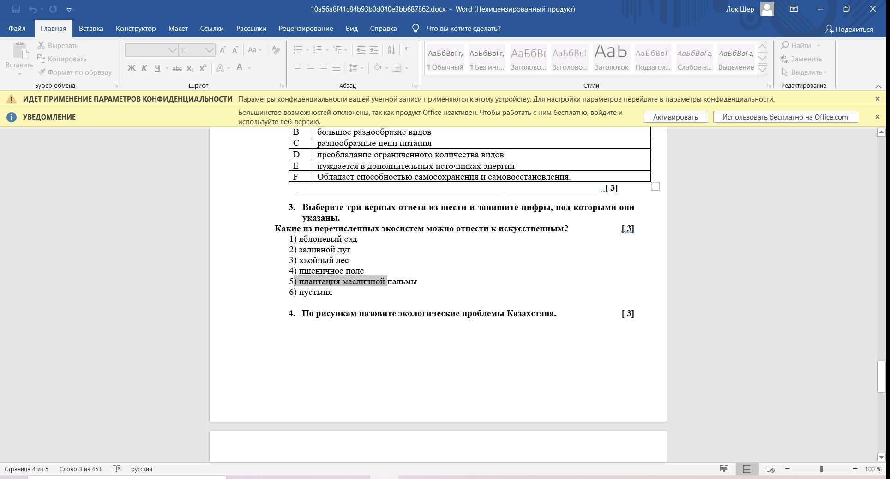The image size is (890, 479).
Task: Open the font size dropdown
Action: [210, 50]
